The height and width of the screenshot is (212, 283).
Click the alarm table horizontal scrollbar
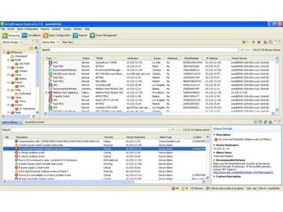pyautogui.click(x=71, y=182)
